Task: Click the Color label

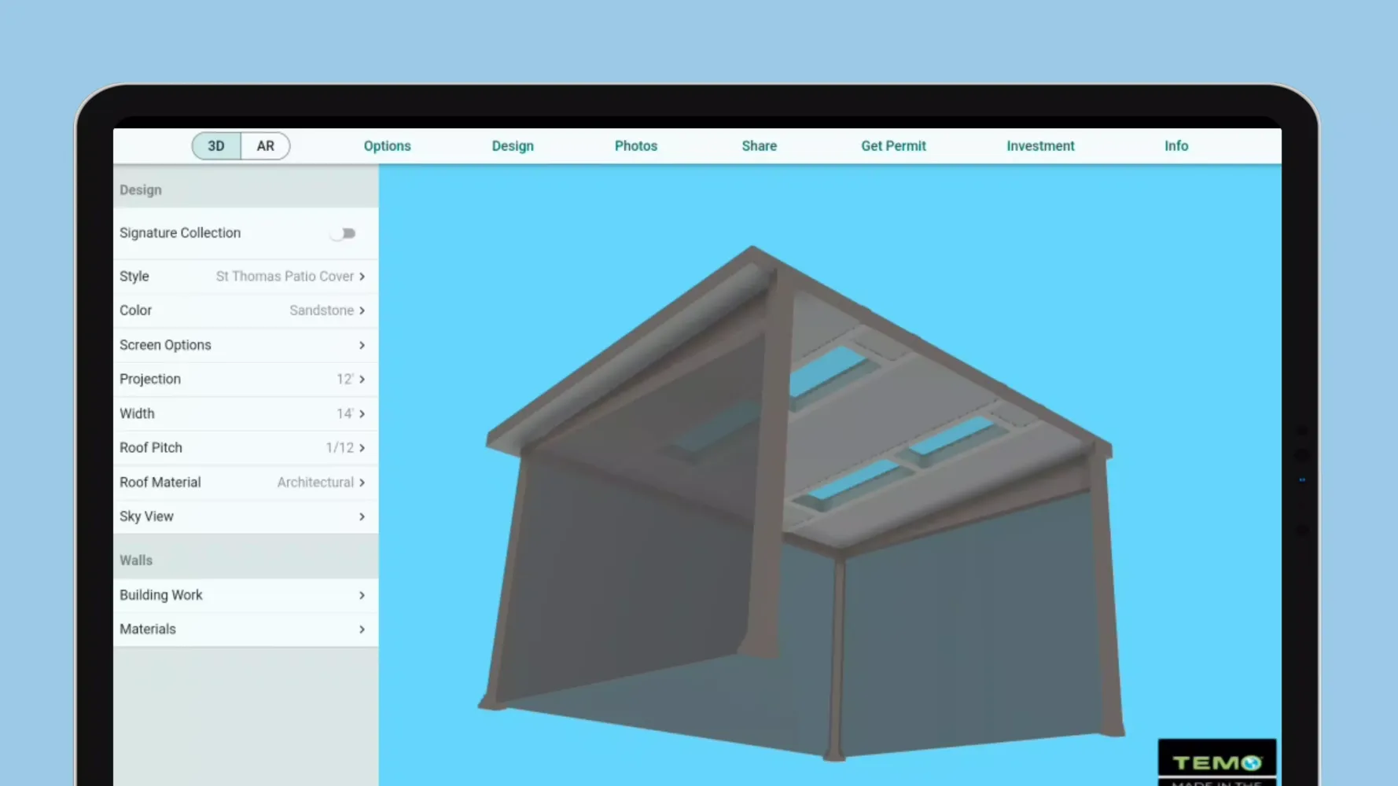Action: pyautogui.click(x=135, y=310)
